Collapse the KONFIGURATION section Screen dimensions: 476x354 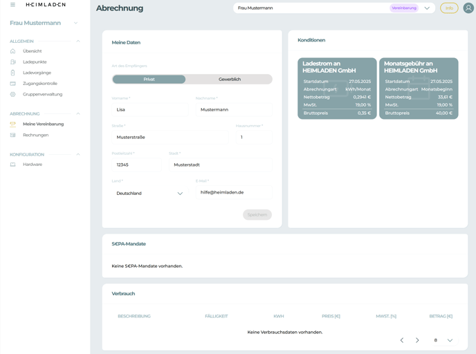tap(78, 154)
